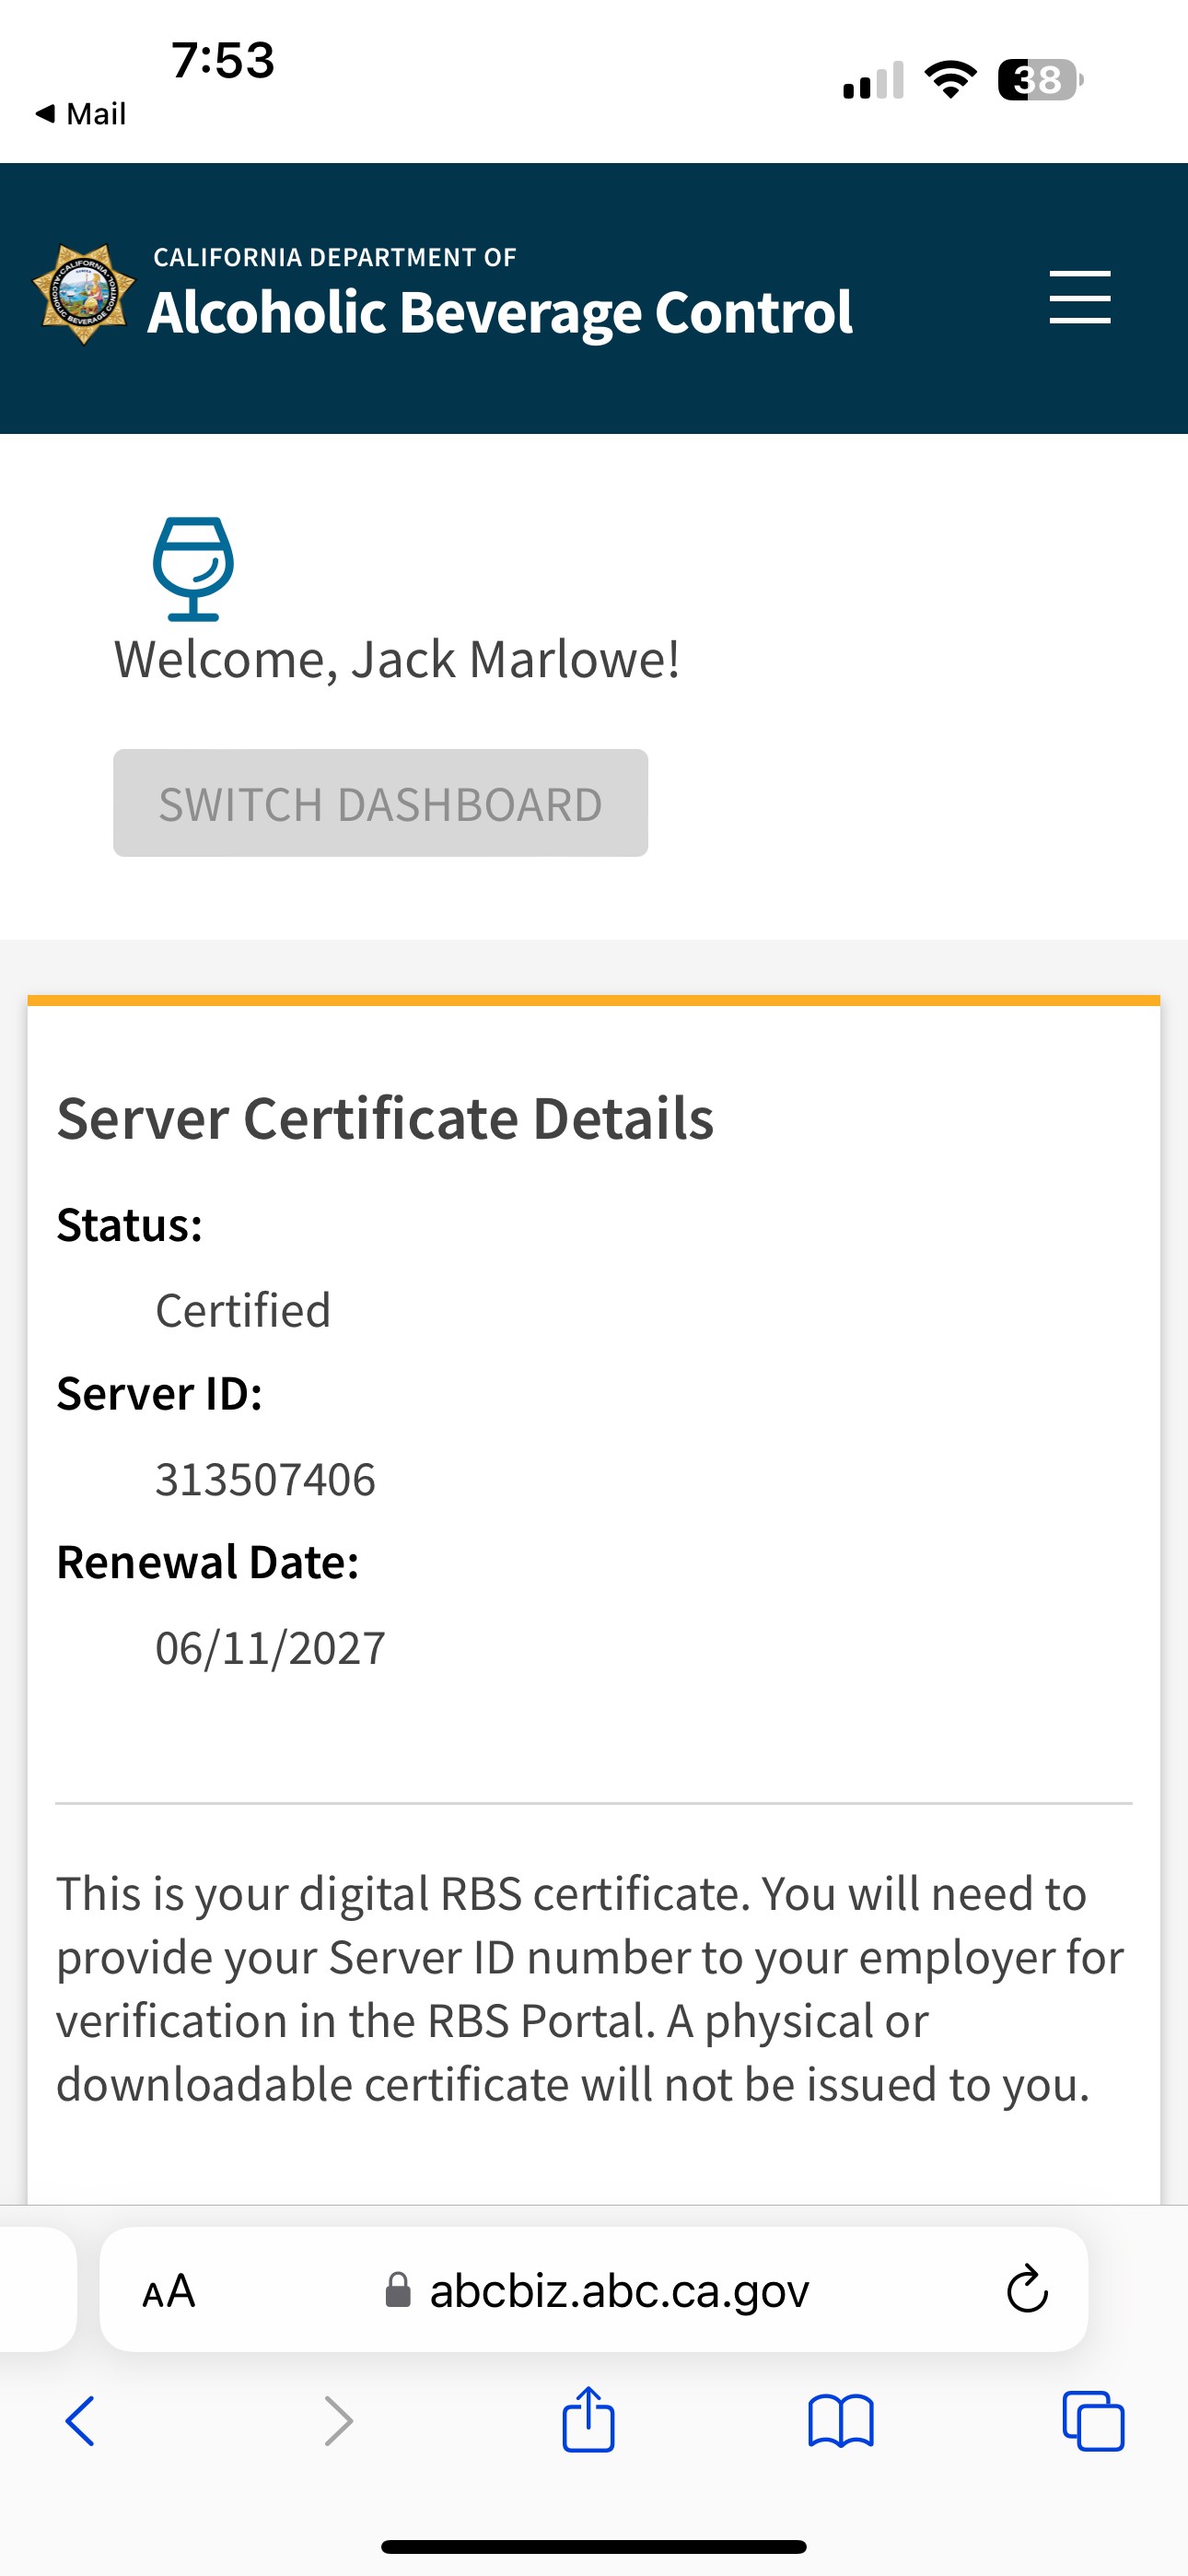Viewport: 1188px width, 2576px height.
Task: Tap the renewal date 06/11/2027
Action: click(270, 1648)
